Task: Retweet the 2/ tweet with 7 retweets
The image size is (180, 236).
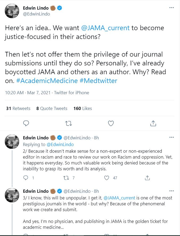Action: 66,178
